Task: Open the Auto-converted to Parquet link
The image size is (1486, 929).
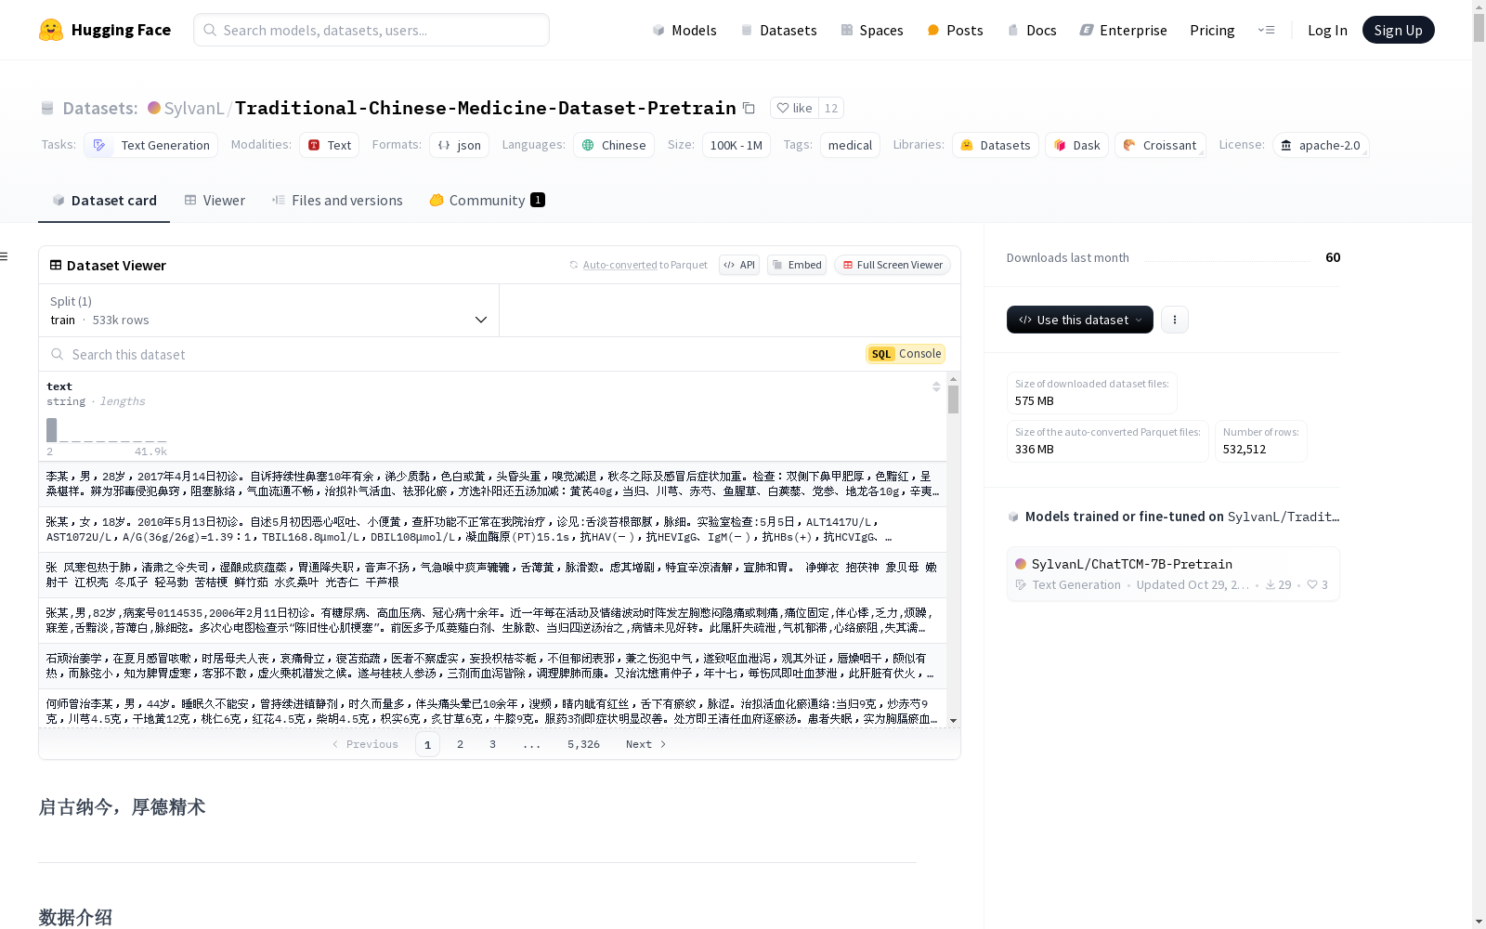Action: pos(638,265)
